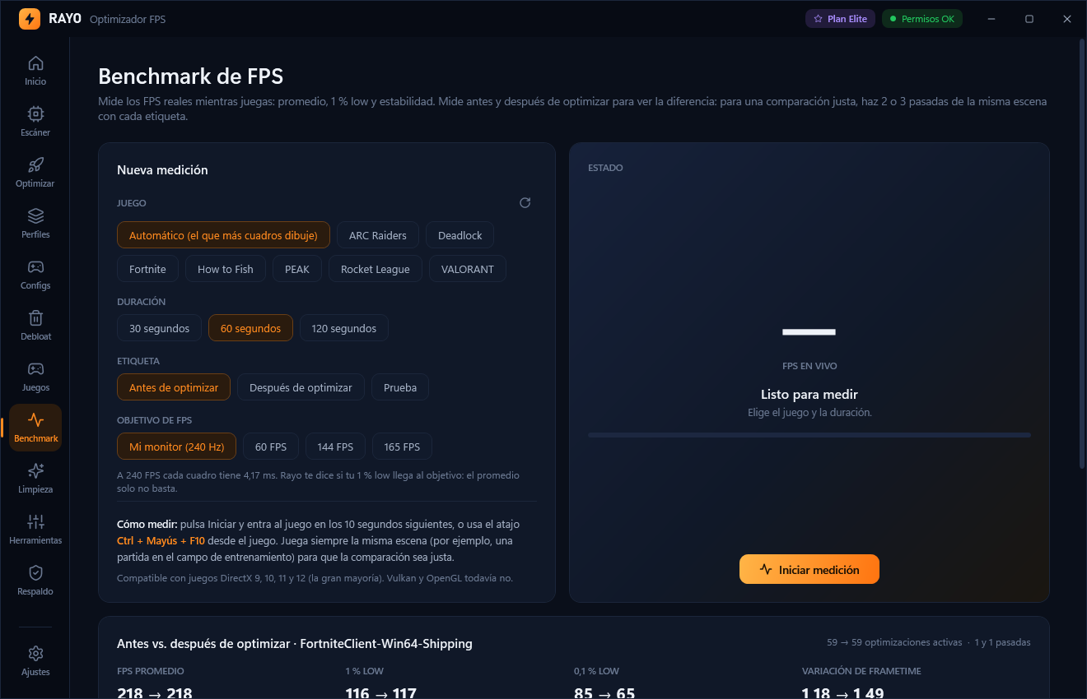
Task: Open the Debloat trash section
Action: click(35, 326)
